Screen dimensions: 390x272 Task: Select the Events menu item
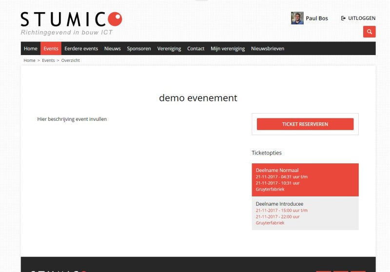[x=51, y=49]
